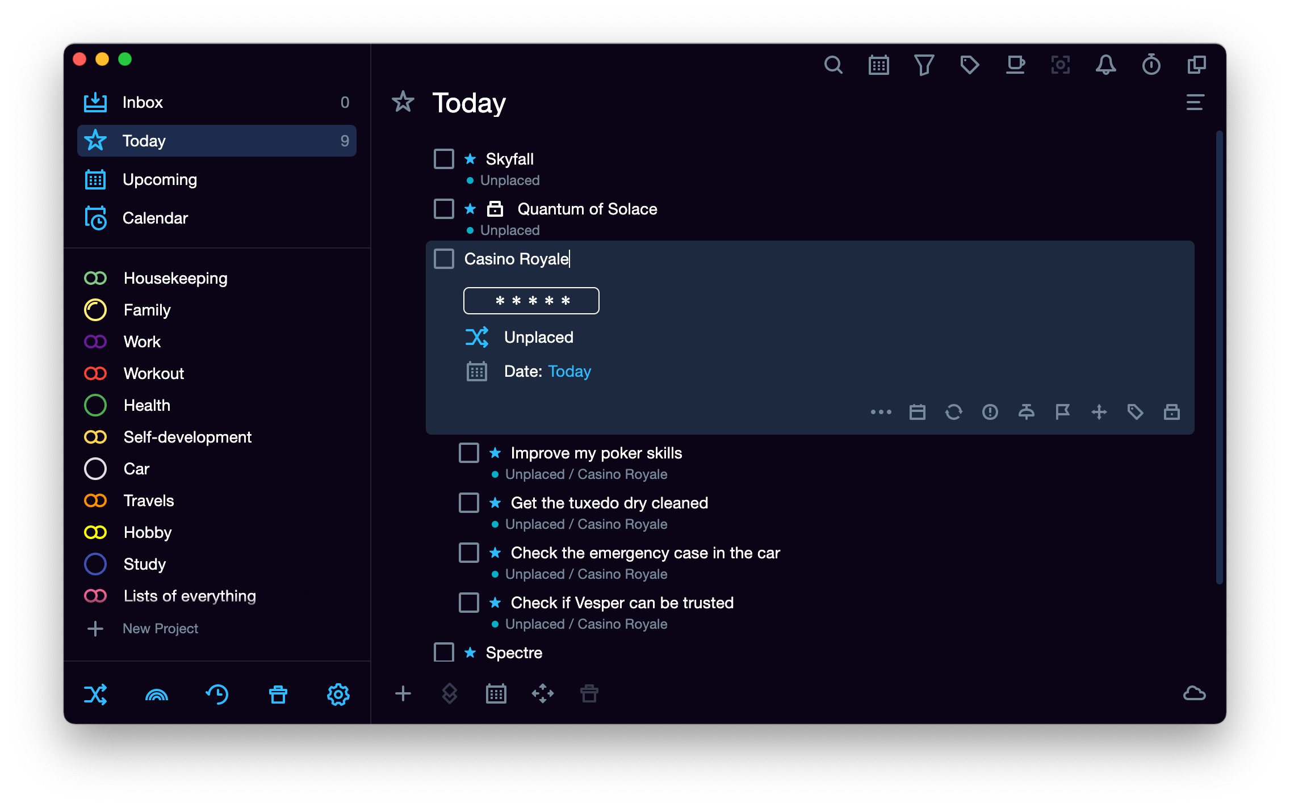Click the calendar icon in bottom toolbar
This screenshot has height=808, width=1290.
click(496, 693)
